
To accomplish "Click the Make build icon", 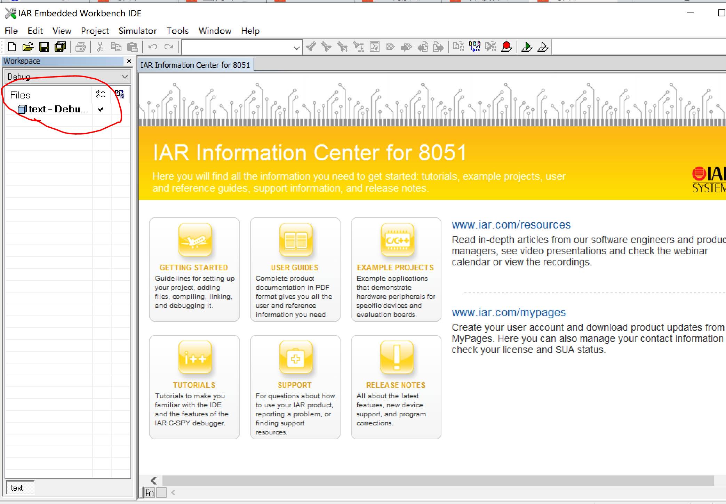I will tap(475, 47).
